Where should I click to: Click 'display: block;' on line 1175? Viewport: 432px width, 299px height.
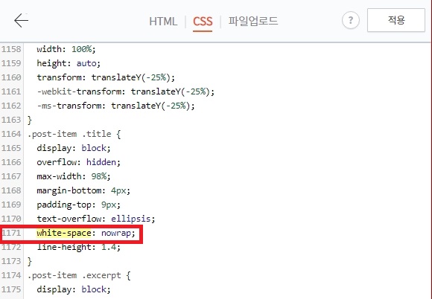point(74,289)
